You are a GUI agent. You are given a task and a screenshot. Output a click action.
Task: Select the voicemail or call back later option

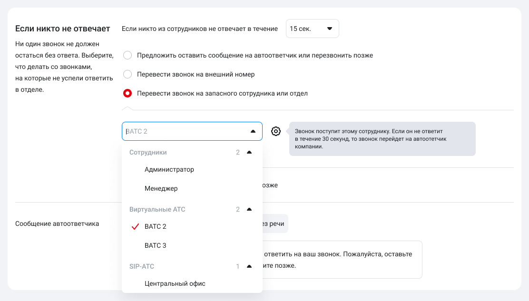click(127, 55)
